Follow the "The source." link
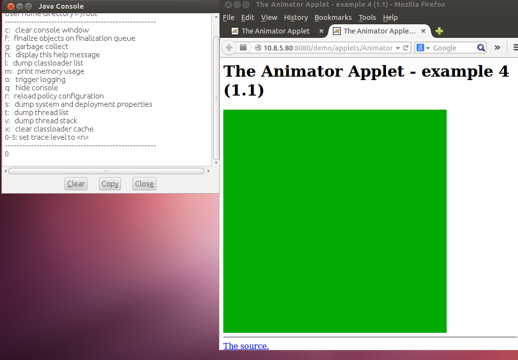This screenshot has width=518, height=360. point(246,346)
